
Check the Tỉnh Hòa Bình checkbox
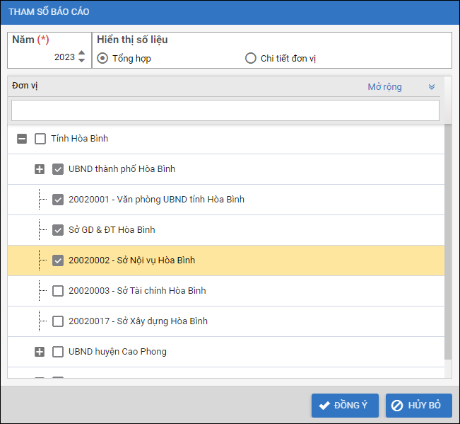(40, 139)
